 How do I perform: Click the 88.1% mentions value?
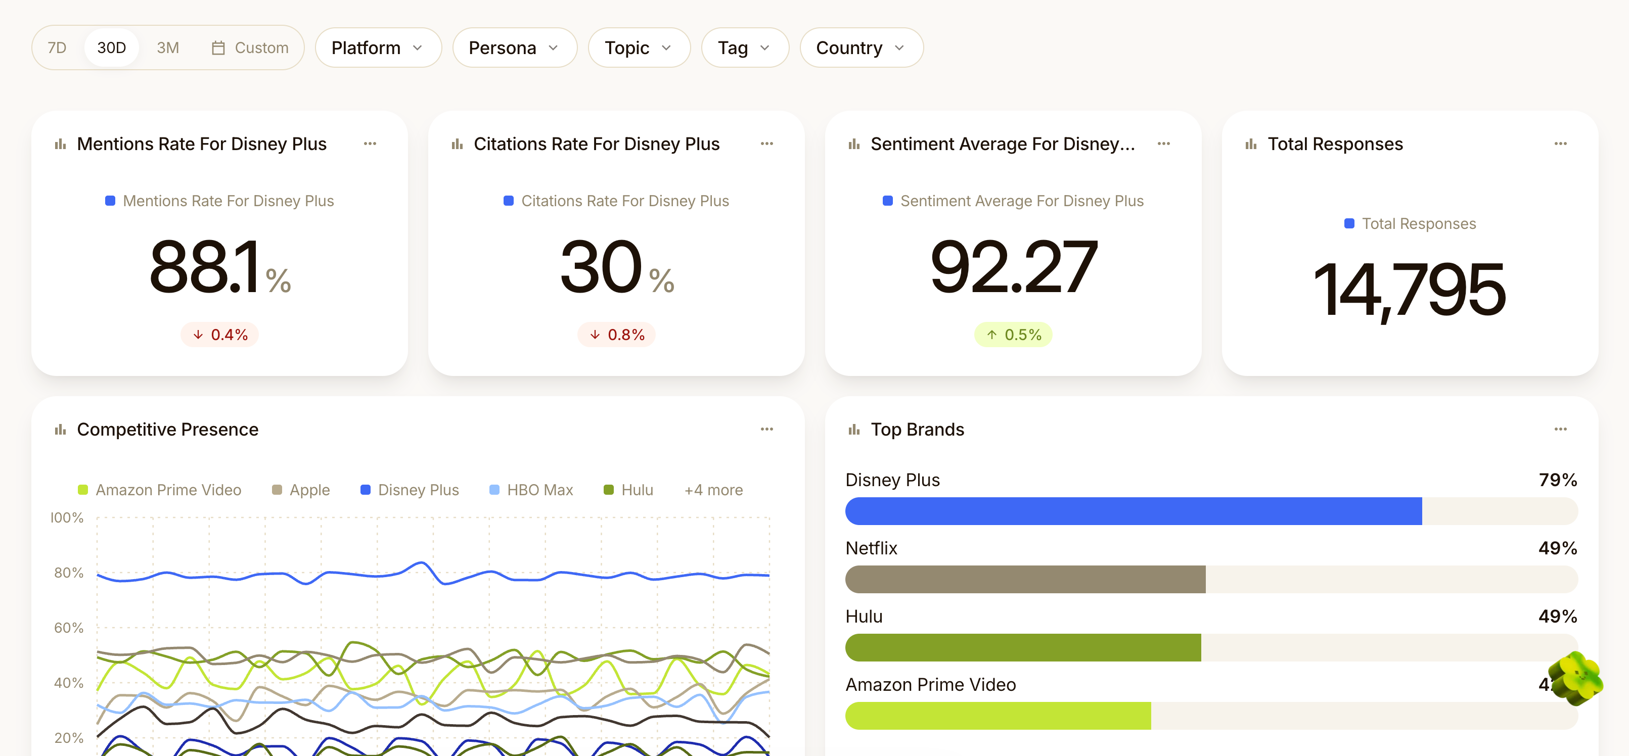click(220, 267)
